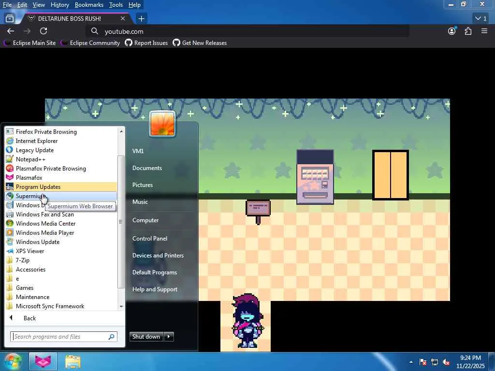Click the user account flower picture

(x=162, y=124)
